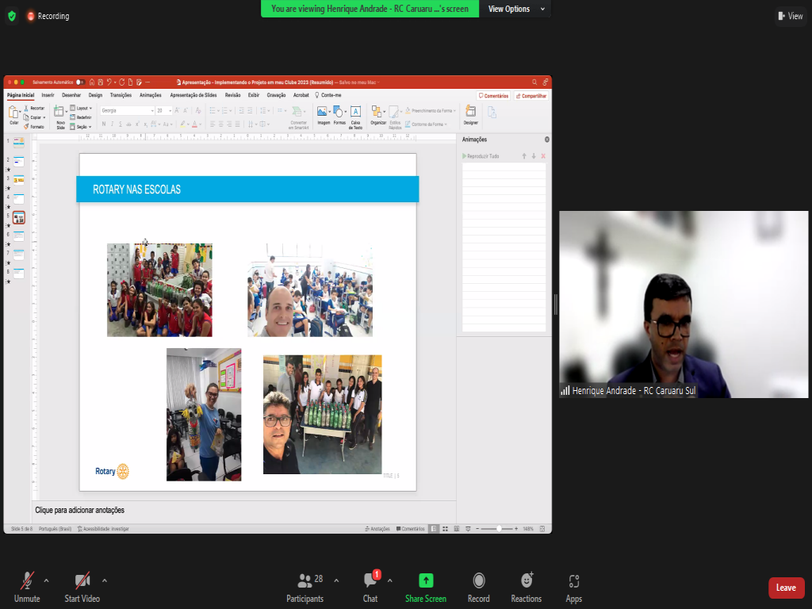812x609 pixels.
Task: Open the Reactions menu
Action: (527, 581)
